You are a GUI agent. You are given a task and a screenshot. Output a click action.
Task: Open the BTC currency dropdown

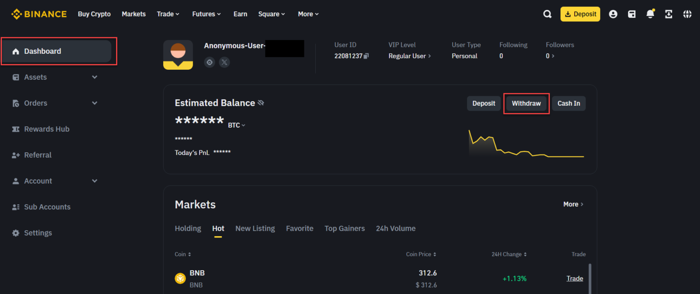[237, 124]
